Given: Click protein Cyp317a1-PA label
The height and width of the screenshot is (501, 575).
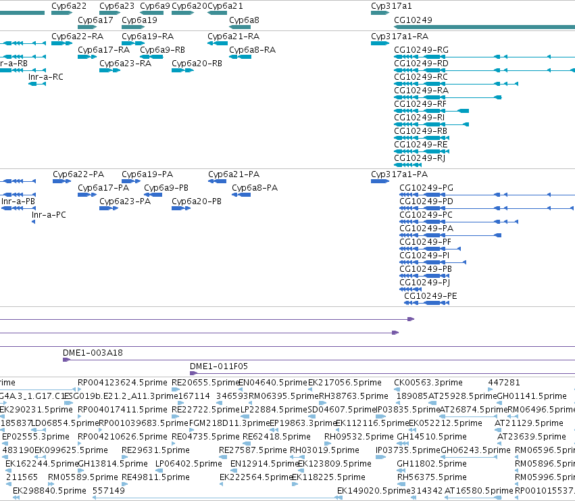Looking at the screenshot, I should tap(399, 174).
